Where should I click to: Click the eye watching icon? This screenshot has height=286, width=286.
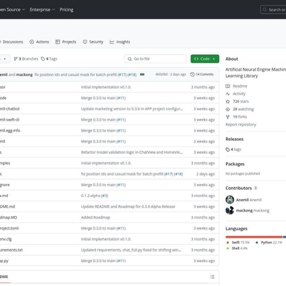click(227, 109)
